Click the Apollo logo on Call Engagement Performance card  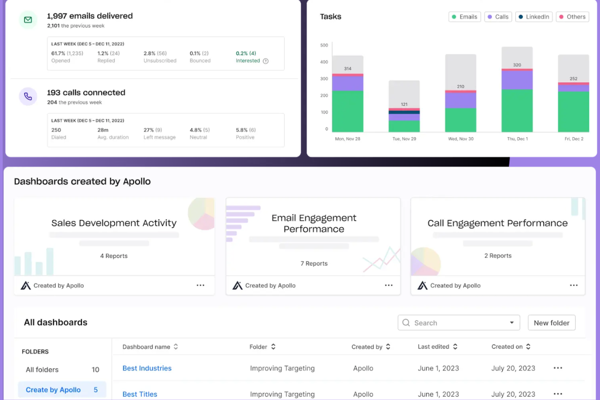point(422,285)
